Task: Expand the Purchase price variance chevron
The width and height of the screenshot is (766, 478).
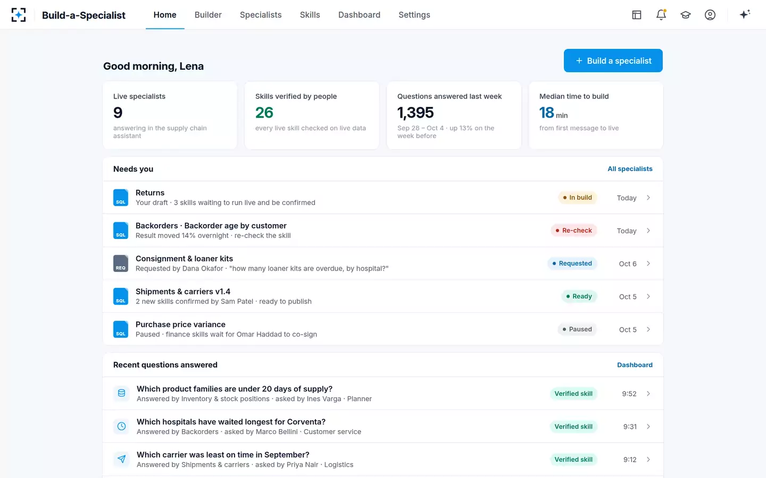Action: point(648,329)
